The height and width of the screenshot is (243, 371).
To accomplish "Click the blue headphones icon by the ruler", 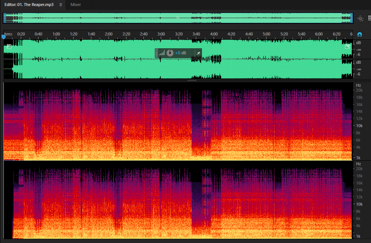I will tap(360, 35).
